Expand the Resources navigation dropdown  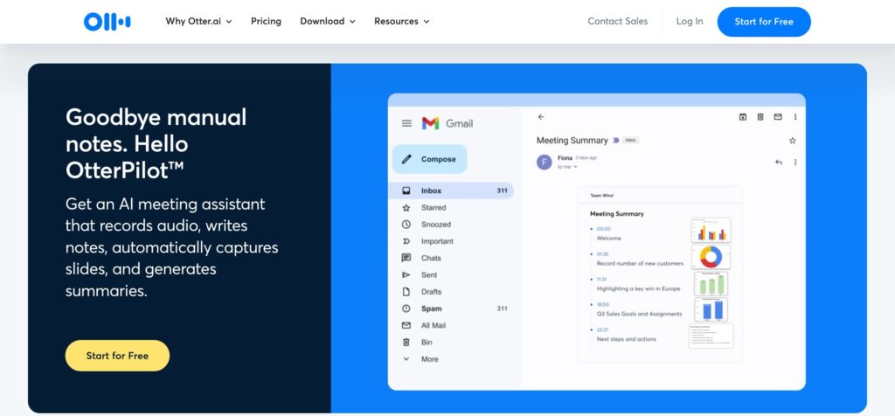(402, 22)
